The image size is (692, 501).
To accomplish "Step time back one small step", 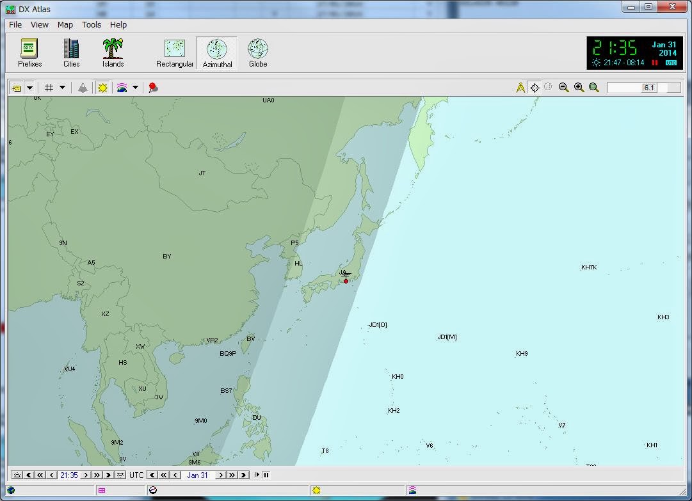I will [x=52, y=475].
